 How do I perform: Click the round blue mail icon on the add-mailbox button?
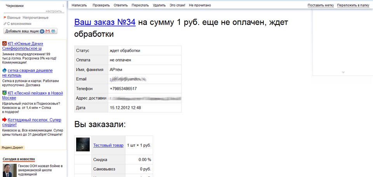(x=53, y=31)
